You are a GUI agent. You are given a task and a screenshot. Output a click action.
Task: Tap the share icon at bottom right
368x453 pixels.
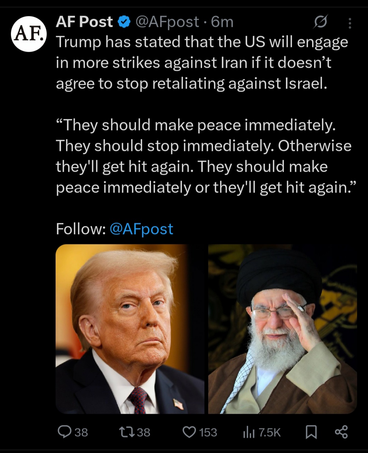click(341, 432)
